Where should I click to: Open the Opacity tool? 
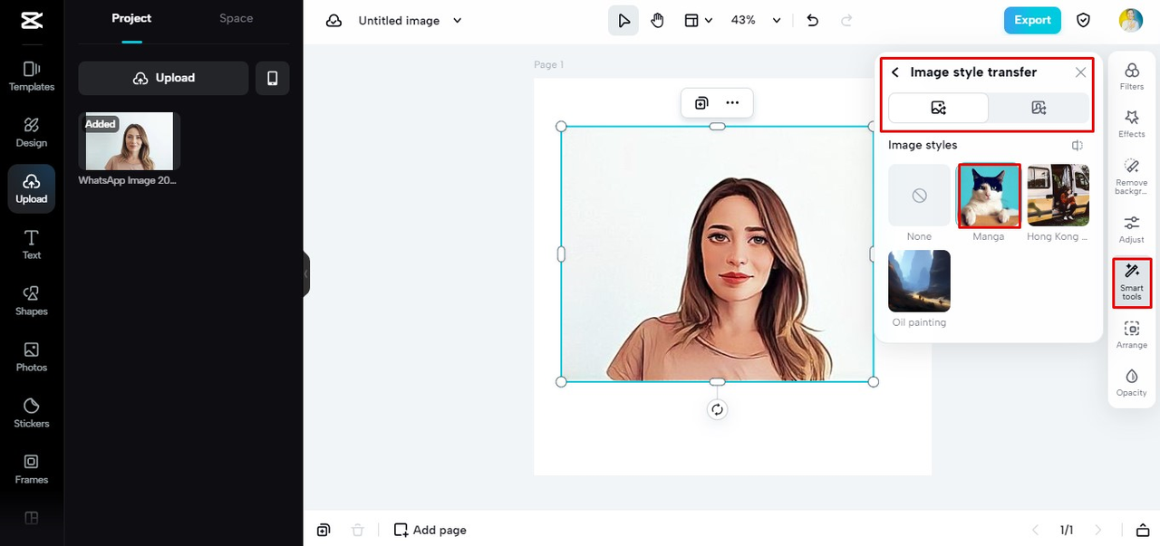coord(1132,383)
